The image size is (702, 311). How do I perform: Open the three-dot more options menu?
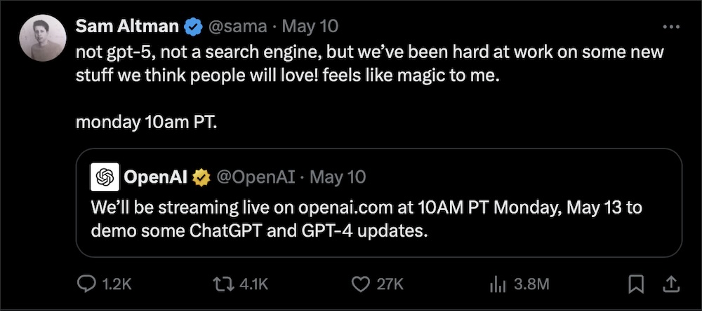coord(671,27)
